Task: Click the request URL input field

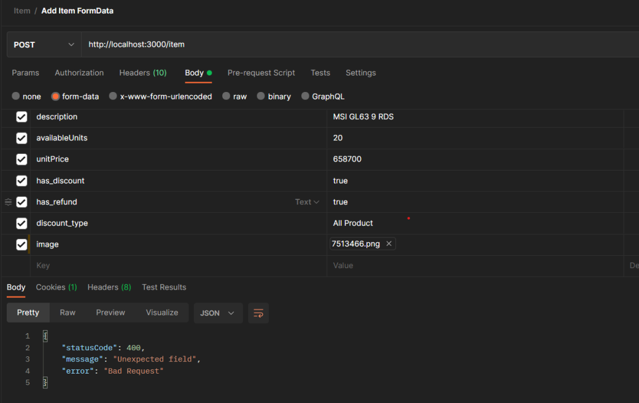Action: coord(360,44)
